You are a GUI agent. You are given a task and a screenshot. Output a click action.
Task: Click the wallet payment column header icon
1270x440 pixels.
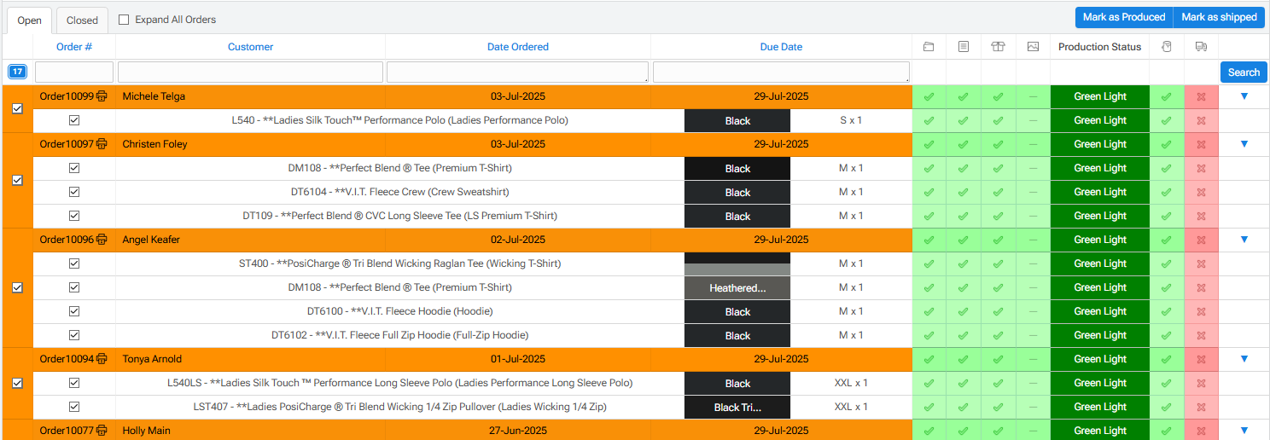(x=929, y=47)
